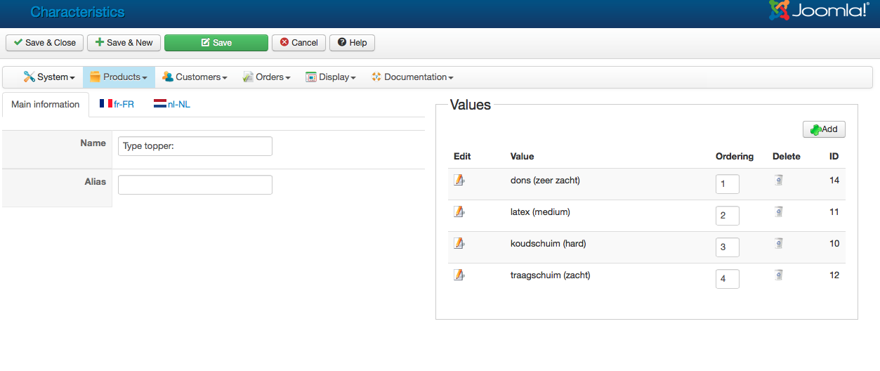Click the Characteristics page title
Image resolution: width=880 pixels, height=371 pixels.
click(x=77, y=12)
